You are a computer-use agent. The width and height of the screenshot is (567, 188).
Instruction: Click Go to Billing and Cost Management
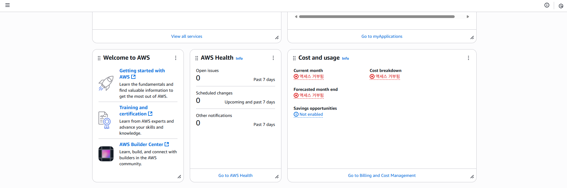382,175
